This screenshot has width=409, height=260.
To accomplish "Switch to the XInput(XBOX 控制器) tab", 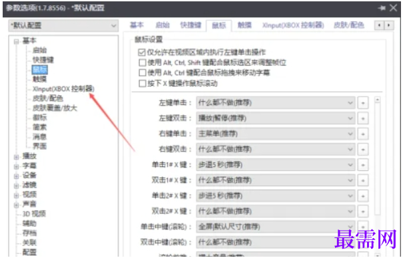I will point(293,25).
